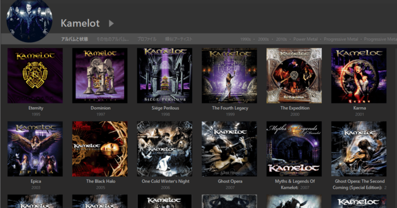This screenshot has height=208, width=397.
Task: Open the Ghost Opera 2007 album cover
Action: click(229, 149)
